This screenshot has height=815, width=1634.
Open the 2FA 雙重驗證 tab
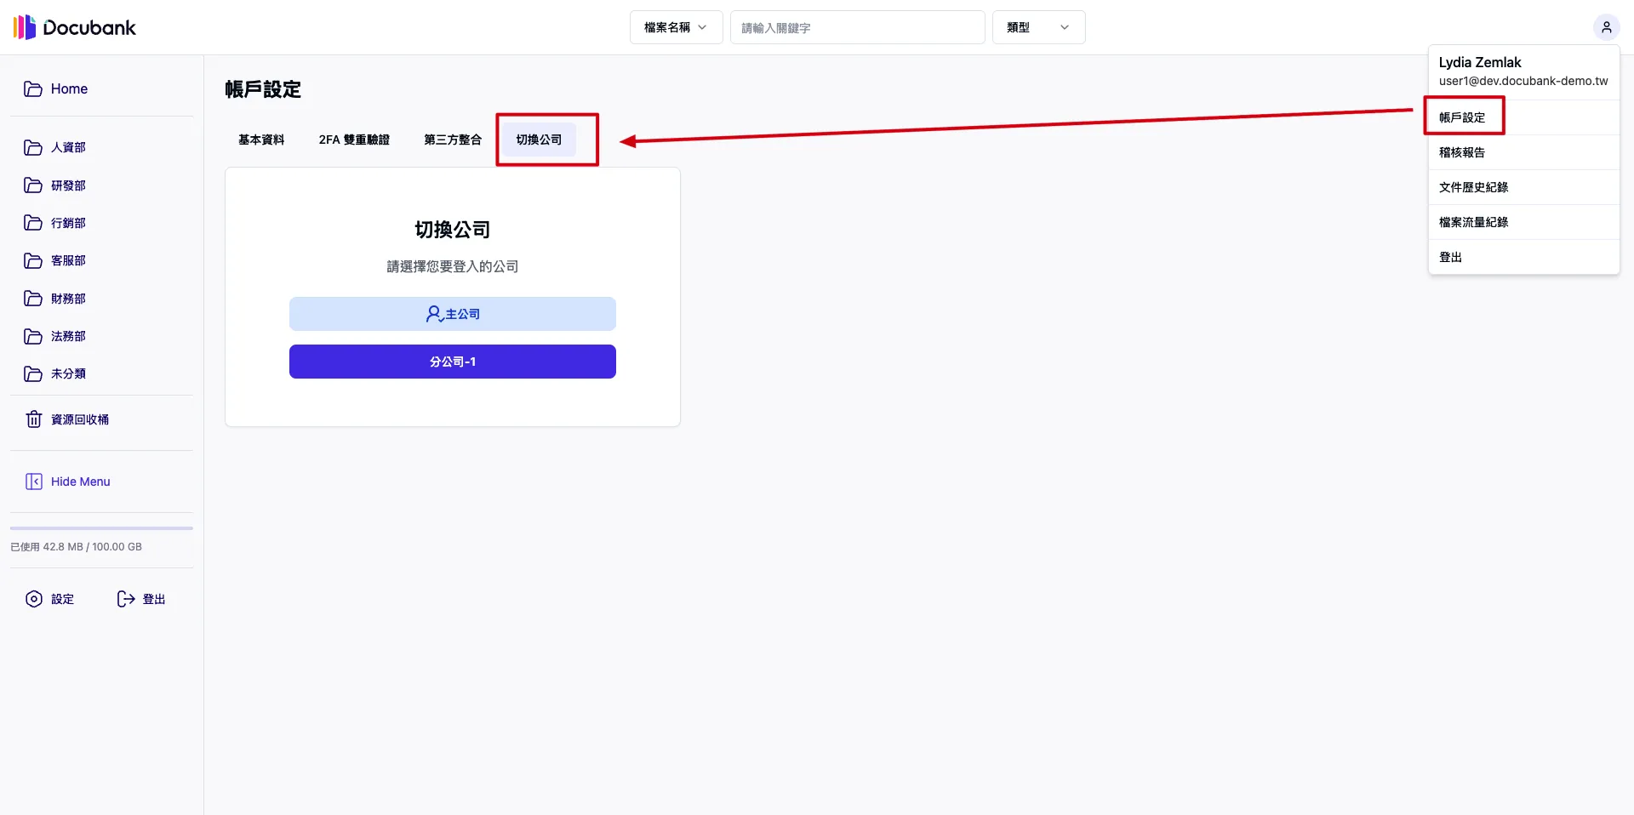354,140
